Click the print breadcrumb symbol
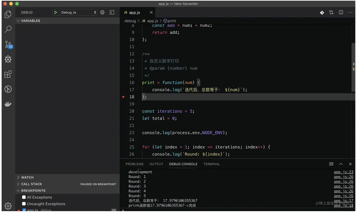This screenshot has height=213, width=356. (x=170, y=21)
